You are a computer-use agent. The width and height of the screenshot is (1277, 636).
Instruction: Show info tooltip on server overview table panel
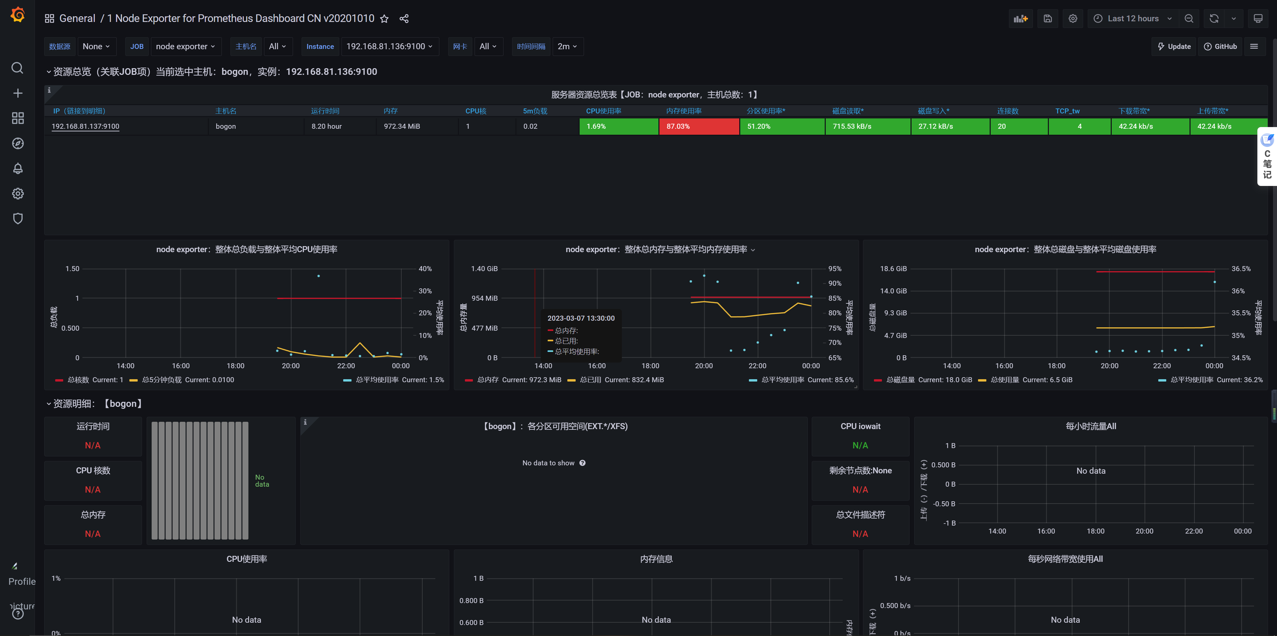pyautogui.click(x=49, y=90)
